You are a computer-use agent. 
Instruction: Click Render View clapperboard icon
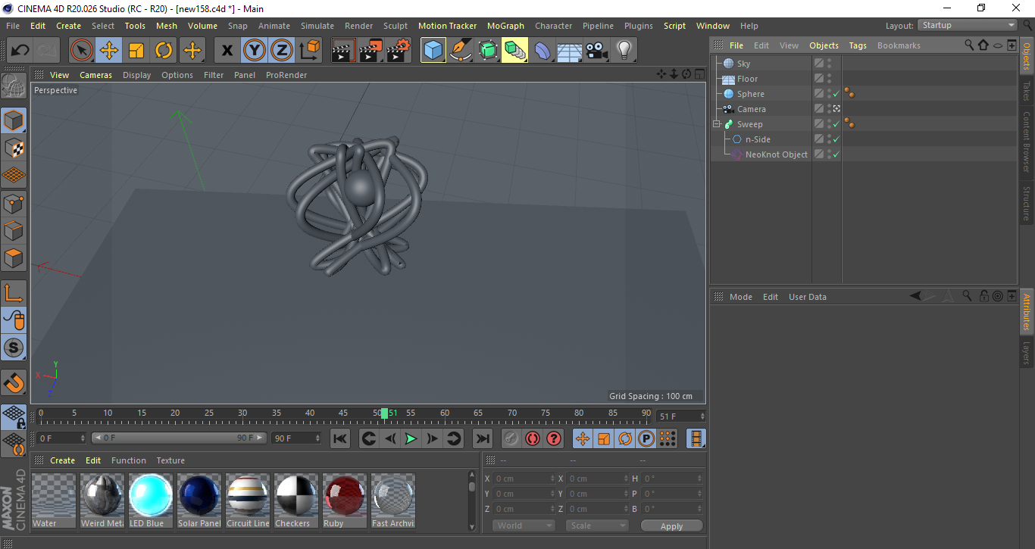(x=343, y=51)
